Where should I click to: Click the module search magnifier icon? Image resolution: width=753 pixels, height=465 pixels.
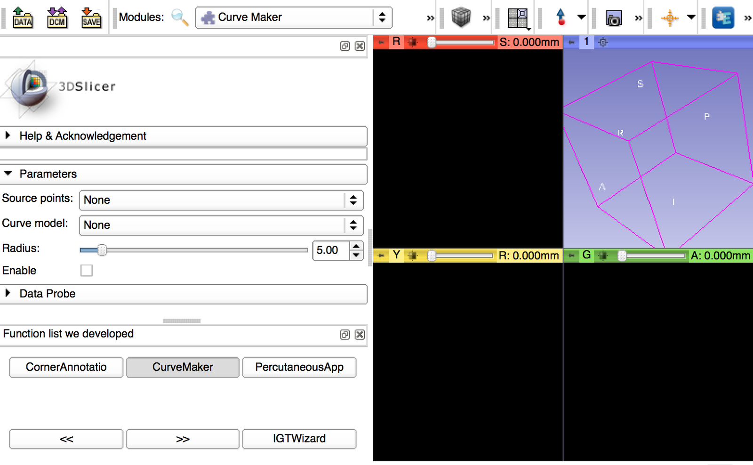pyautogui.click(x=180, y=17)
